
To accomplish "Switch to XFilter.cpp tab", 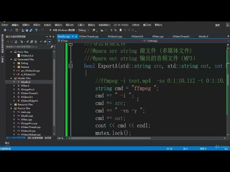I will pos(158,37).
